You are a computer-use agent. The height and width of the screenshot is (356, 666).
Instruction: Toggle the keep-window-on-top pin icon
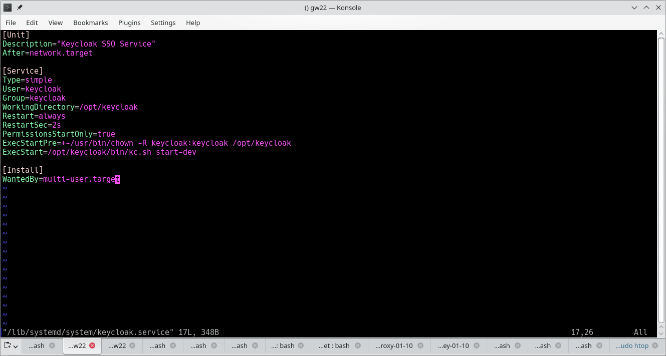19,8
